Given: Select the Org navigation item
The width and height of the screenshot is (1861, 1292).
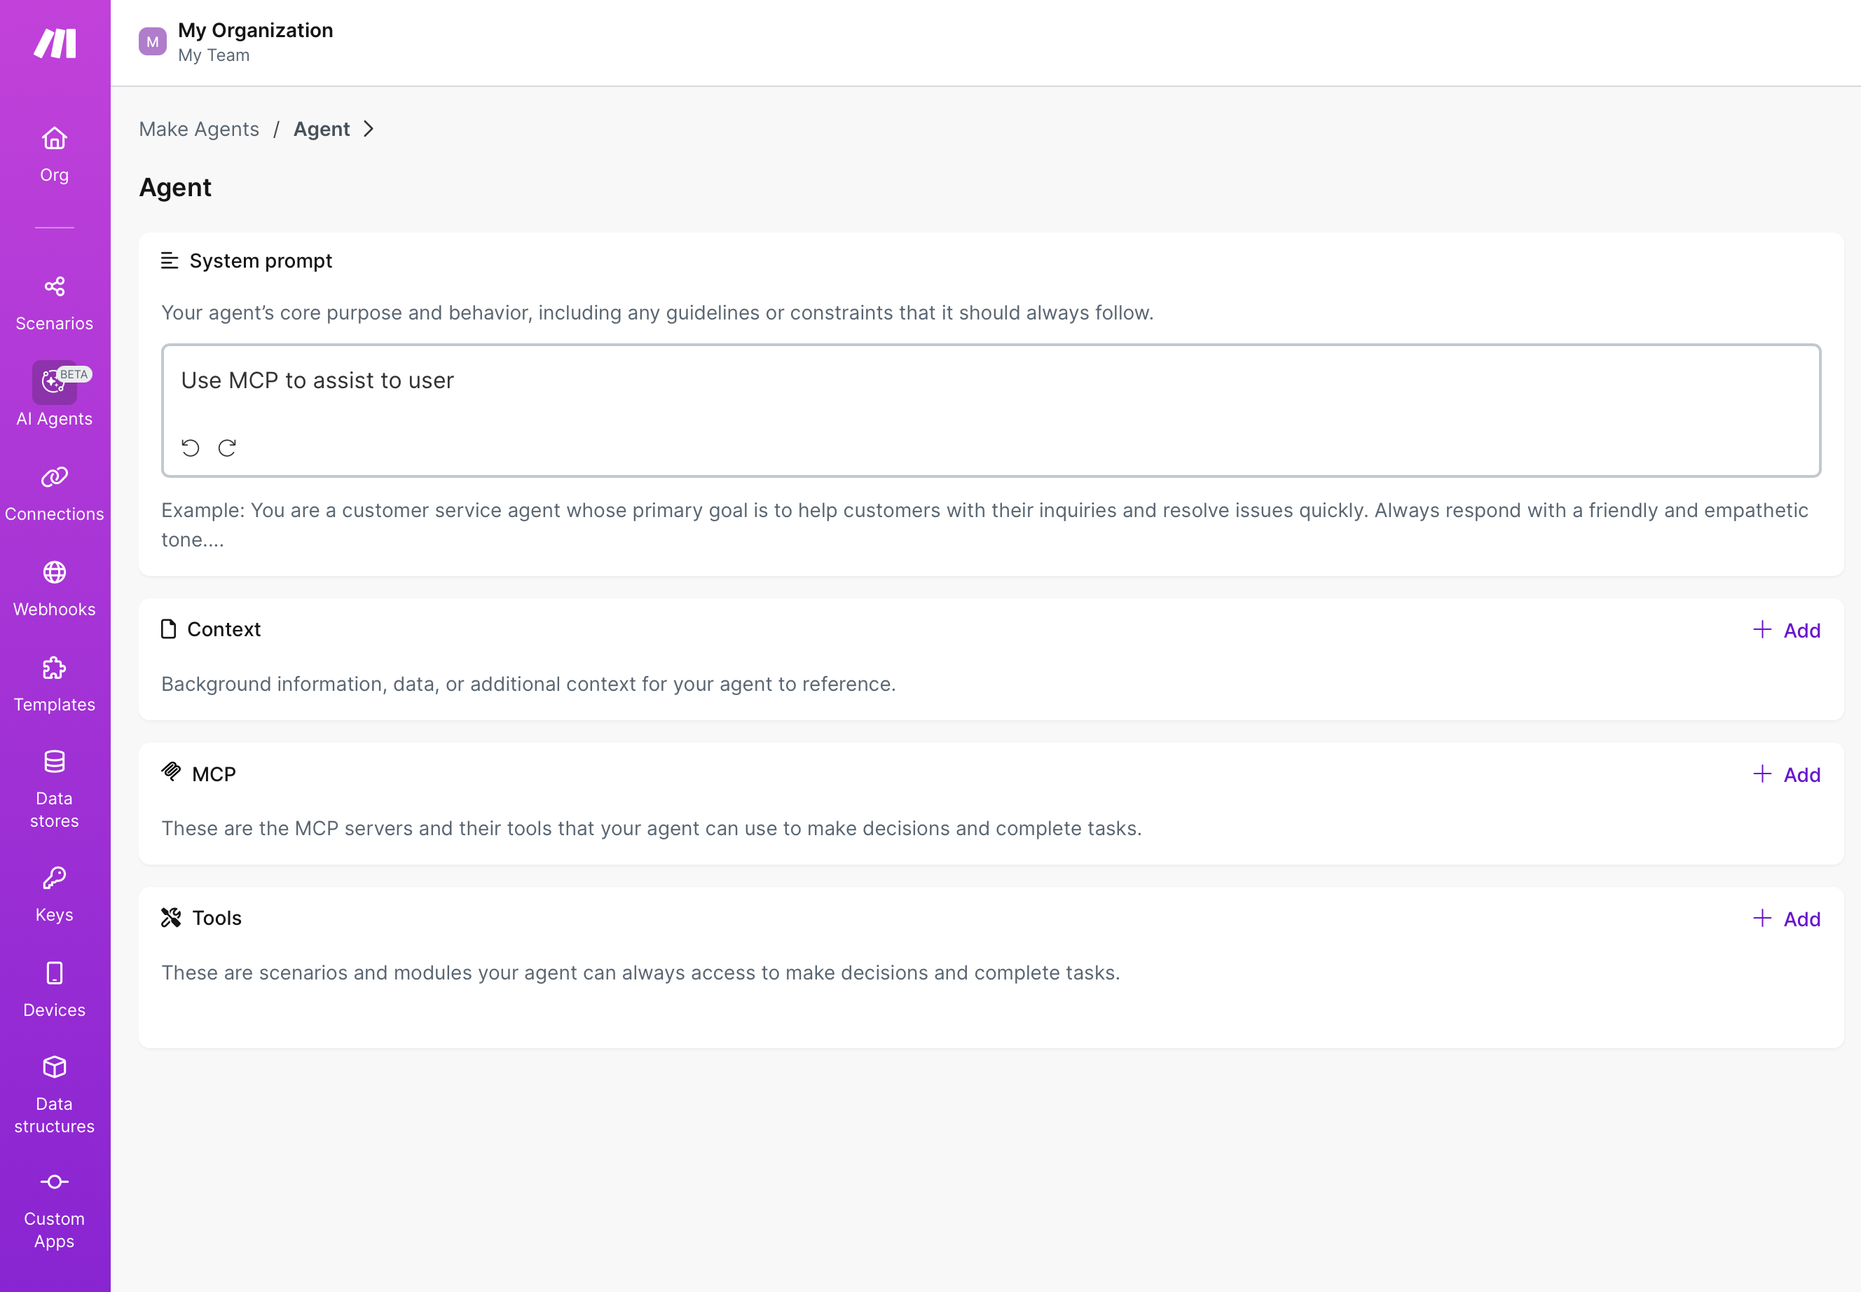Looking at the screenshot, I should (53, 154).
